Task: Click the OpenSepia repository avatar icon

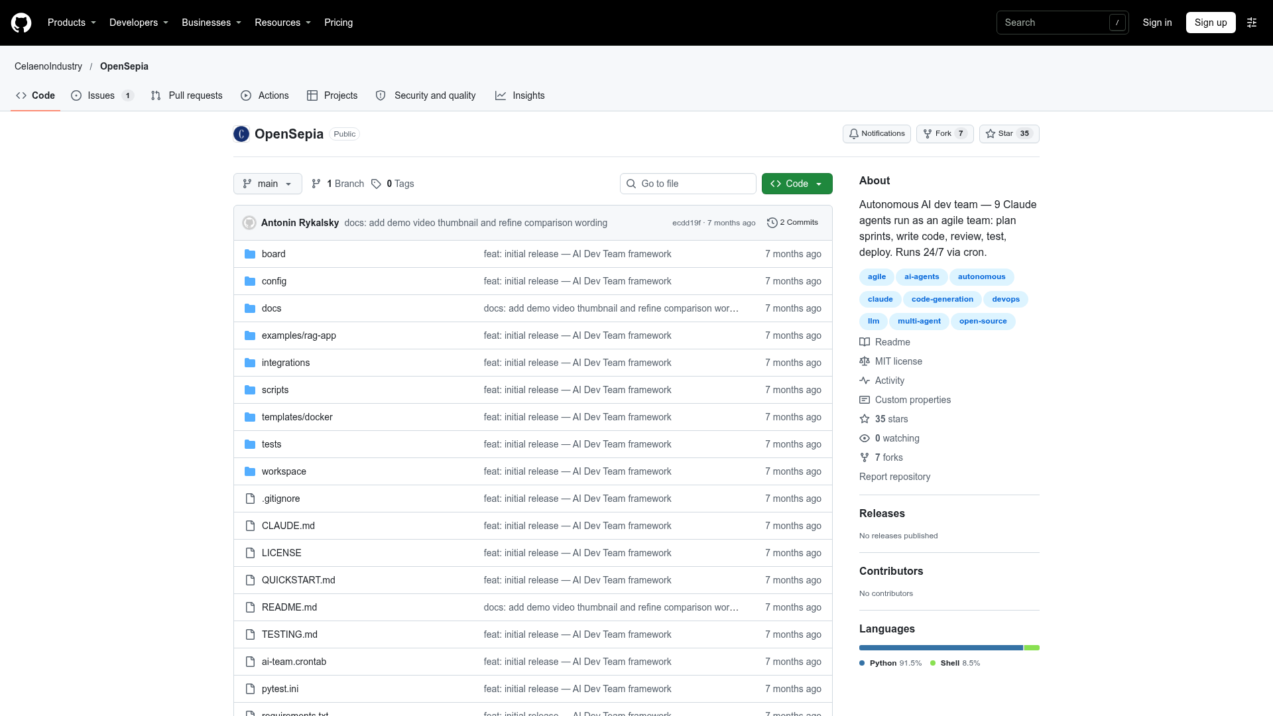Action: [241, 134]
